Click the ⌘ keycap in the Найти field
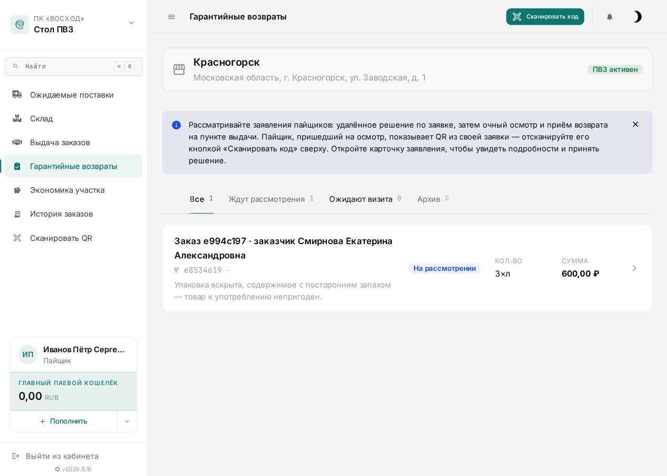Viewport: 667px width, 476px height. click(x=119, y=67)
